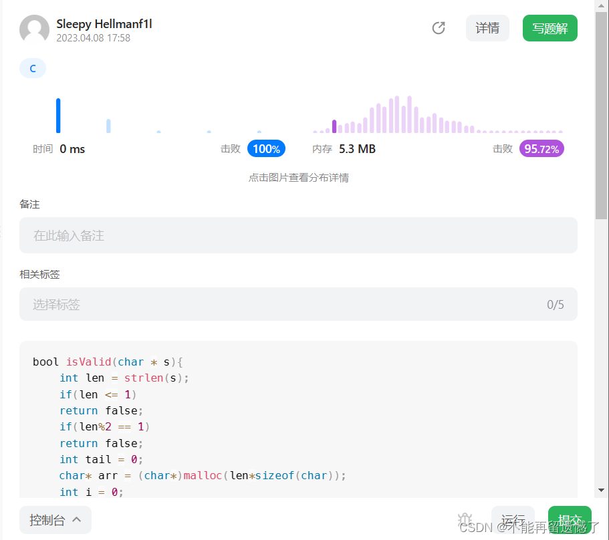Click the C language tag
Viewport: 609px width, 540px height.
pos(33,68)
